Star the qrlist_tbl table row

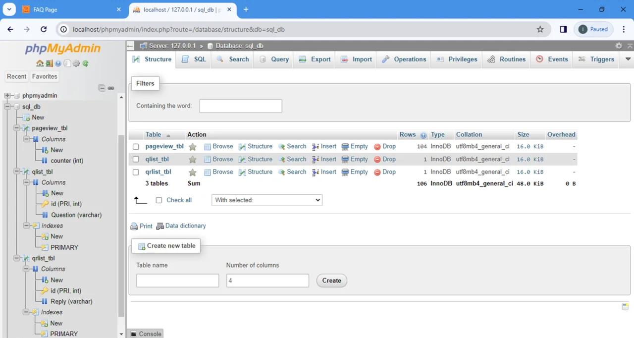193,172
